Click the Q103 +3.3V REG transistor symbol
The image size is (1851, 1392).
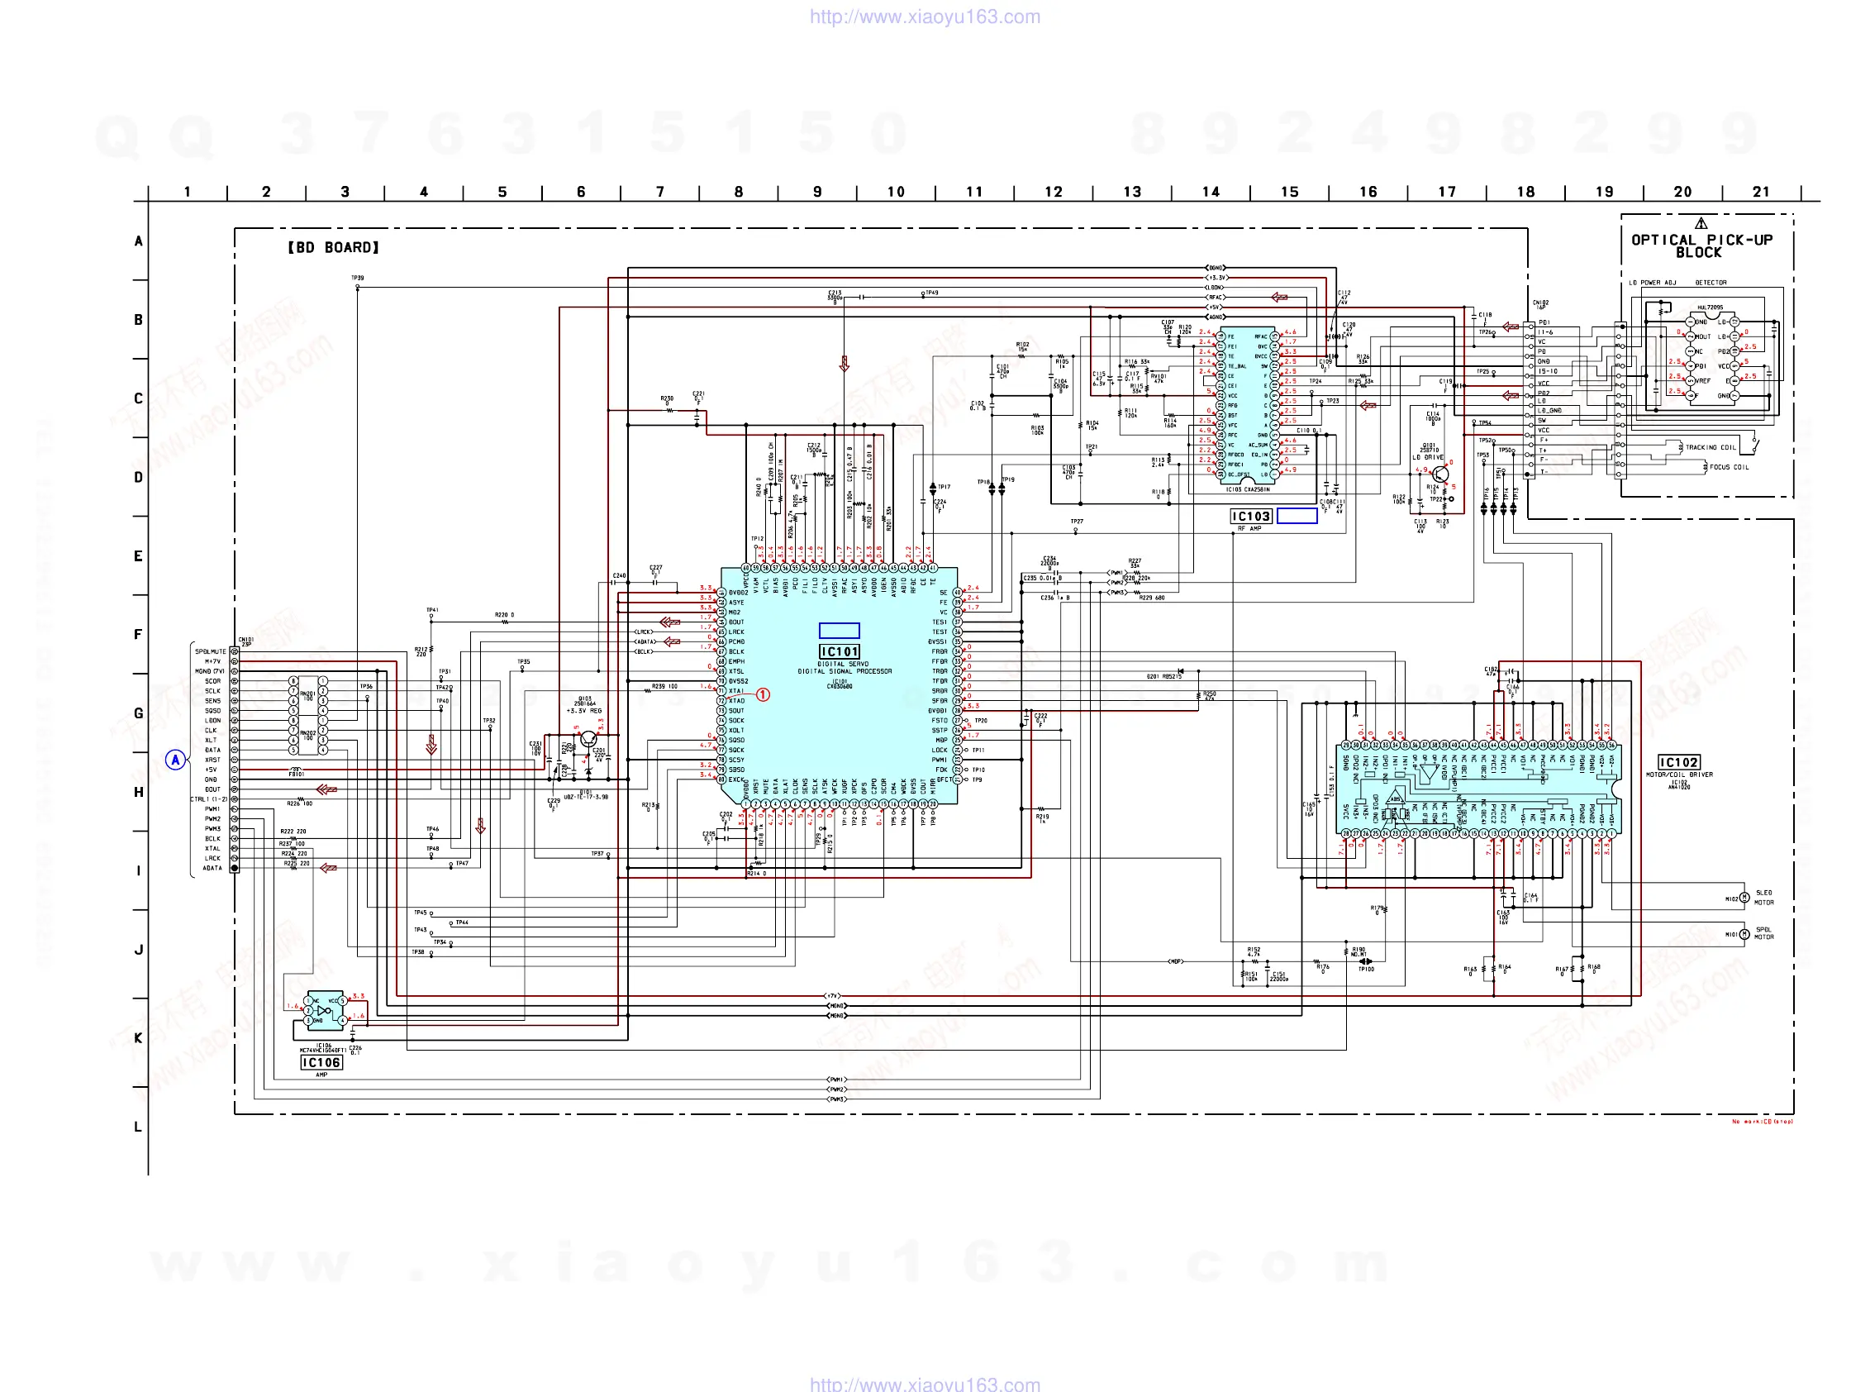click(589, 739)
